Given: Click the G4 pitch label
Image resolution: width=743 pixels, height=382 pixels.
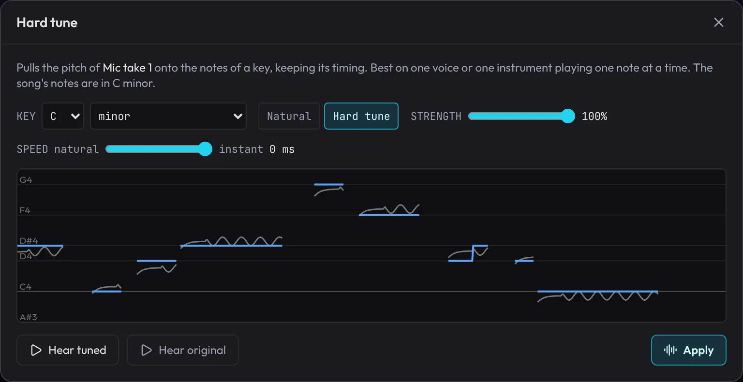Looking at the screenshot, I should 26,180.
